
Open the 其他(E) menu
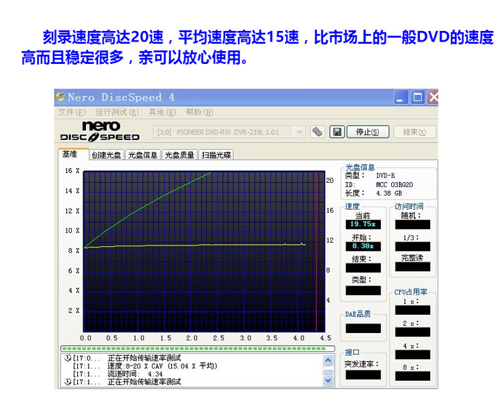coord(163,112)
